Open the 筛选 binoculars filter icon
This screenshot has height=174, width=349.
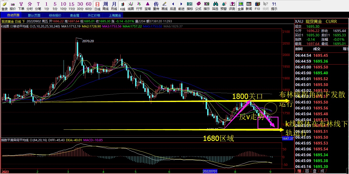215,6
